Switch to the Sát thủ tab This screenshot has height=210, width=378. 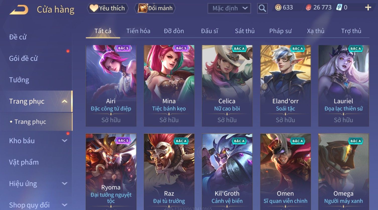[245, 31]
